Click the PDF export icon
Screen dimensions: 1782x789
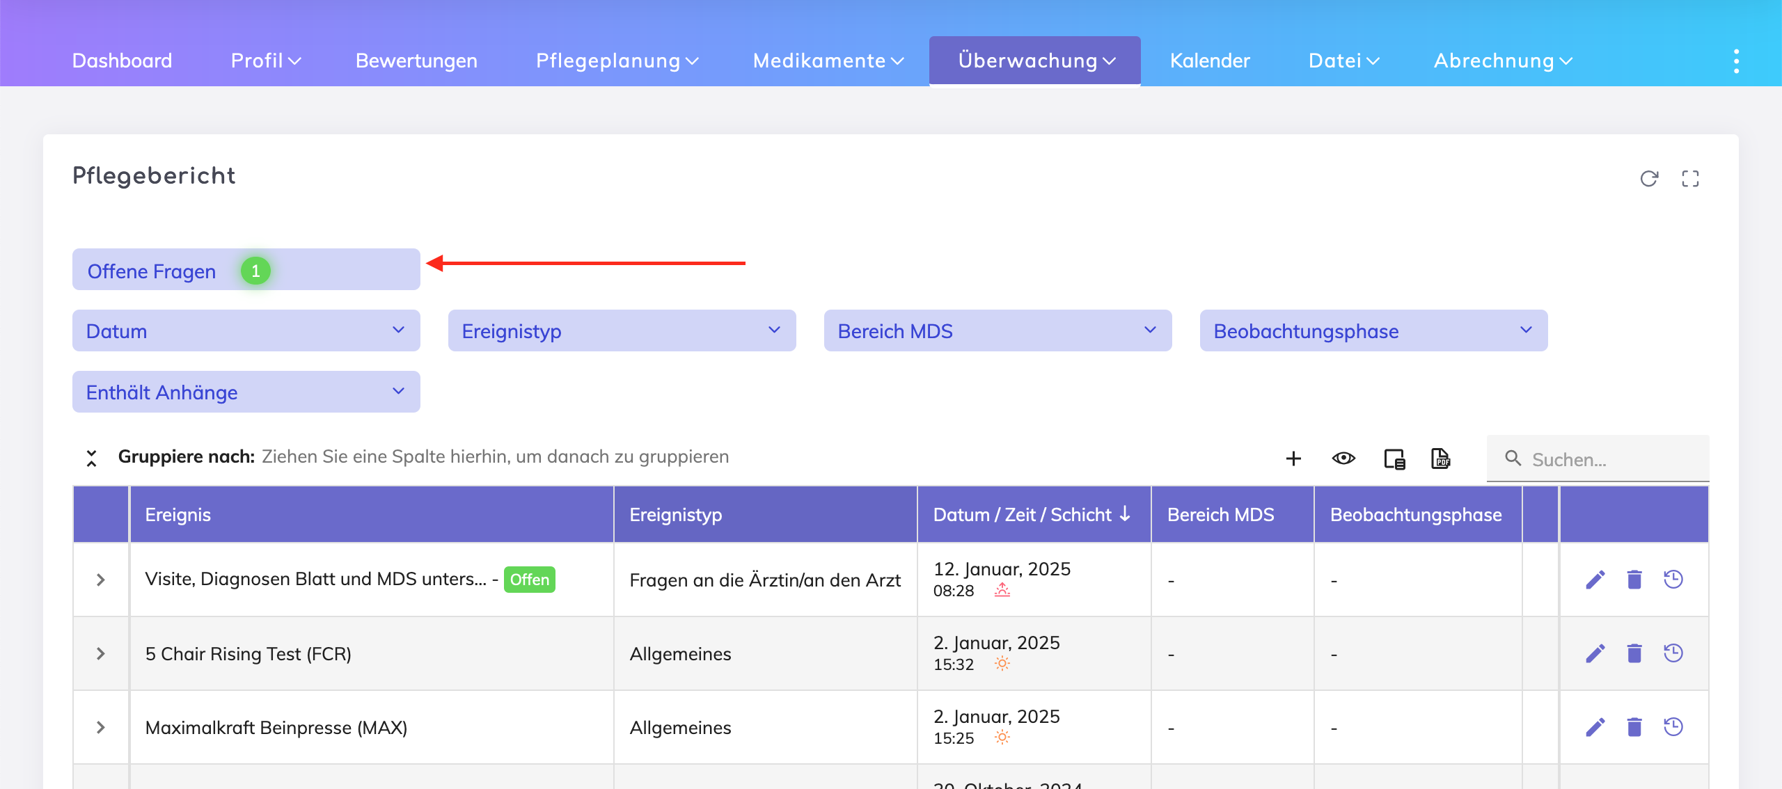(x=1440, y=459)
